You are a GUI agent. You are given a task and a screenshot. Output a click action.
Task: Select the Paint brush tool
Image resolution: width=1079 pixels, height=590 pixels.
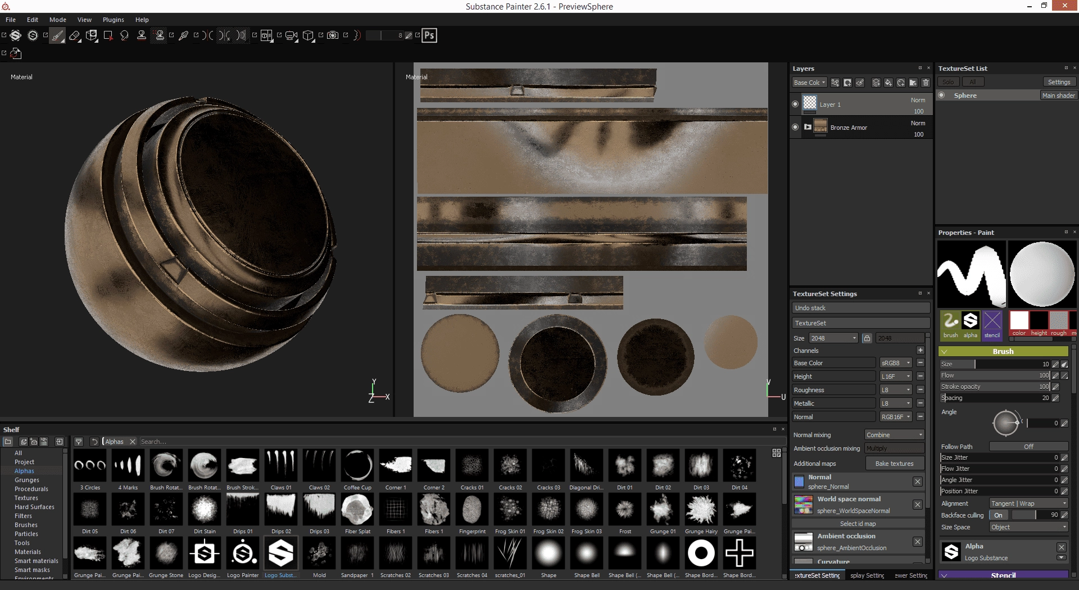[57, 35]
